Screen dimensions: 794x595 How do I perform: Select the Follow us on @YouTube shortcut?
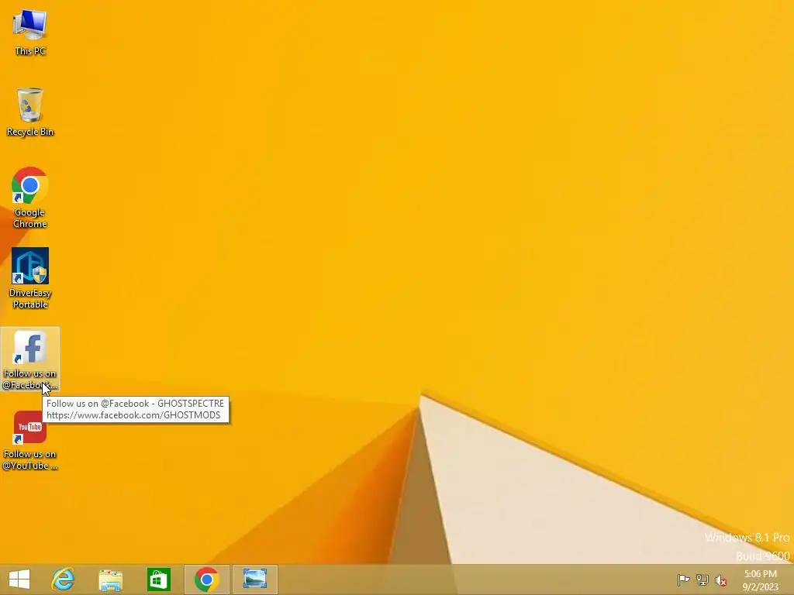pos(30,440)
